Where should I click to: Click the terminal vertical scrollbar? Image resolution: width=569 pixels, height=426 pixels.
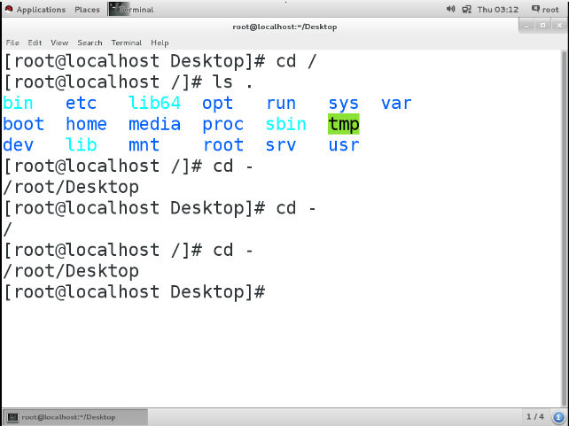coord(564,228)
